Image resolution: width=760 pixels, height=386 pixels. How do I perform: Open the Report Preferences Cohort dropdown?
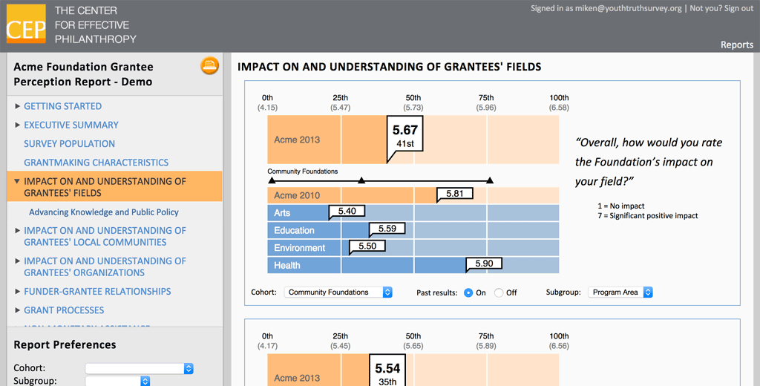pos(139,368)
